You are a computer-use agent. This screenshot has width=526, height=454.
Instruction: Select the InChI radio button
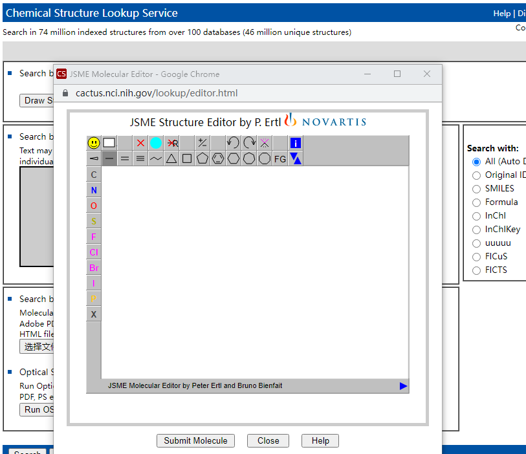click(476, 216)
